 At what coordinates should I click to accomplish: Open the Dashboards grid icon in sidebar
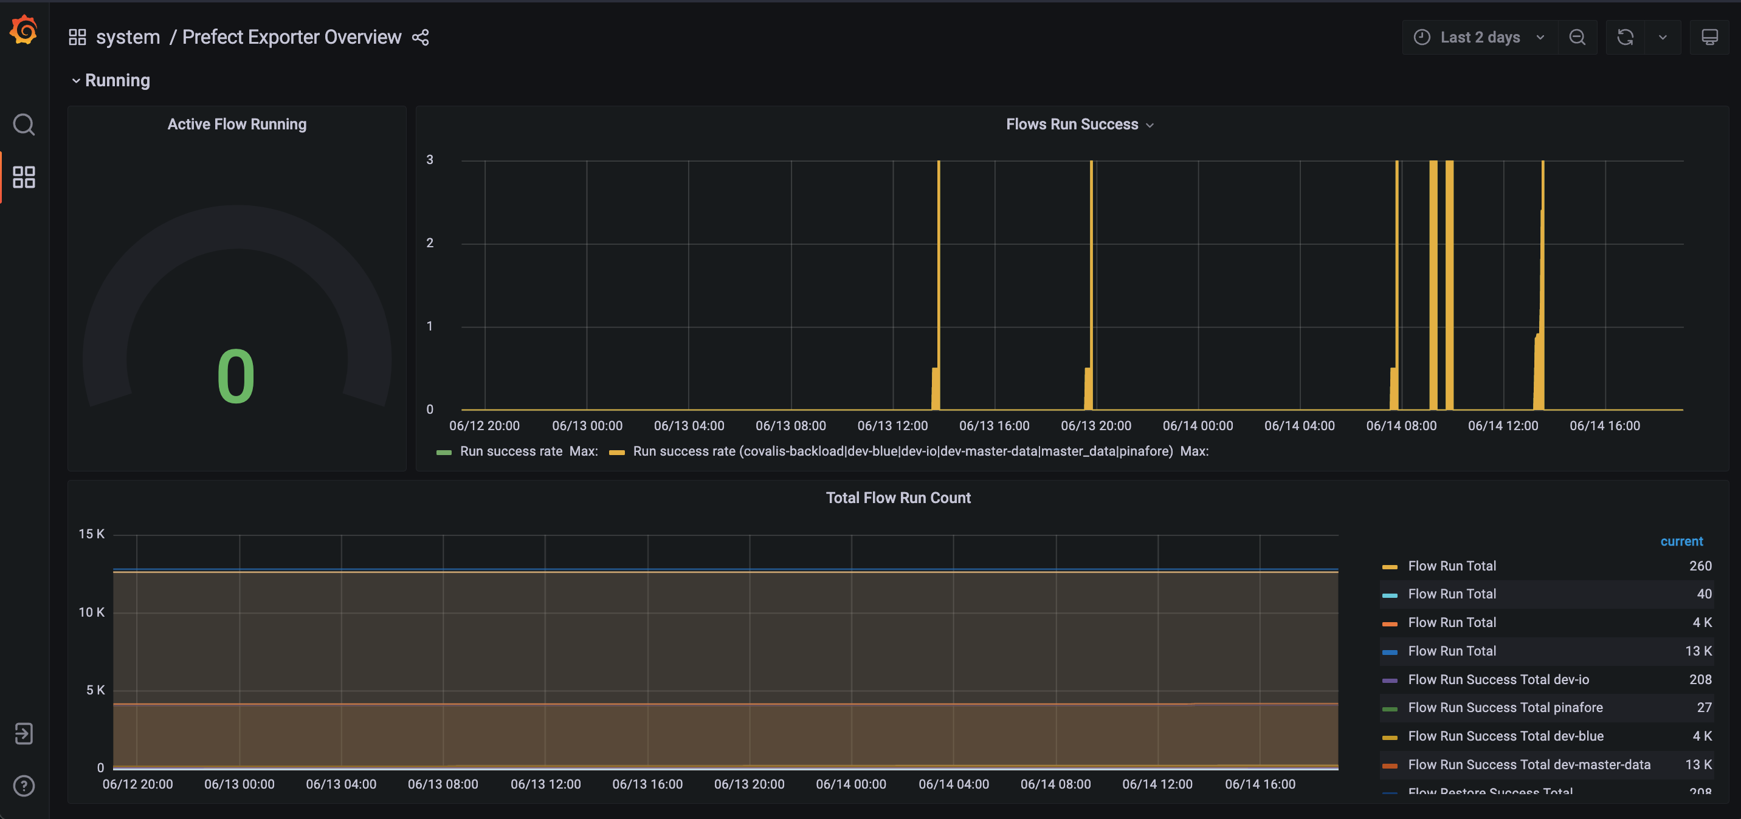click(x=24, y=177)
